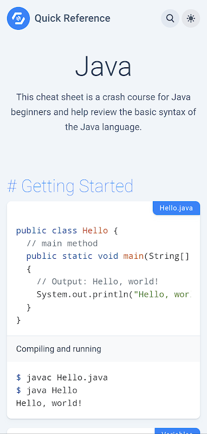Image resolution: width=207 pixels, height=434 pixels.
Task: Click the "// main method" comment line
Action: pyautogui.click(x=62, y=243)
